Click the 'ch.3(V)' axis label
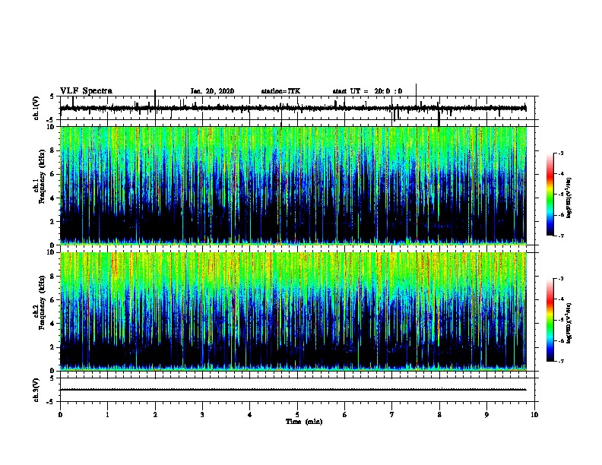Screen dimensions: 602x465 point(36,390)
